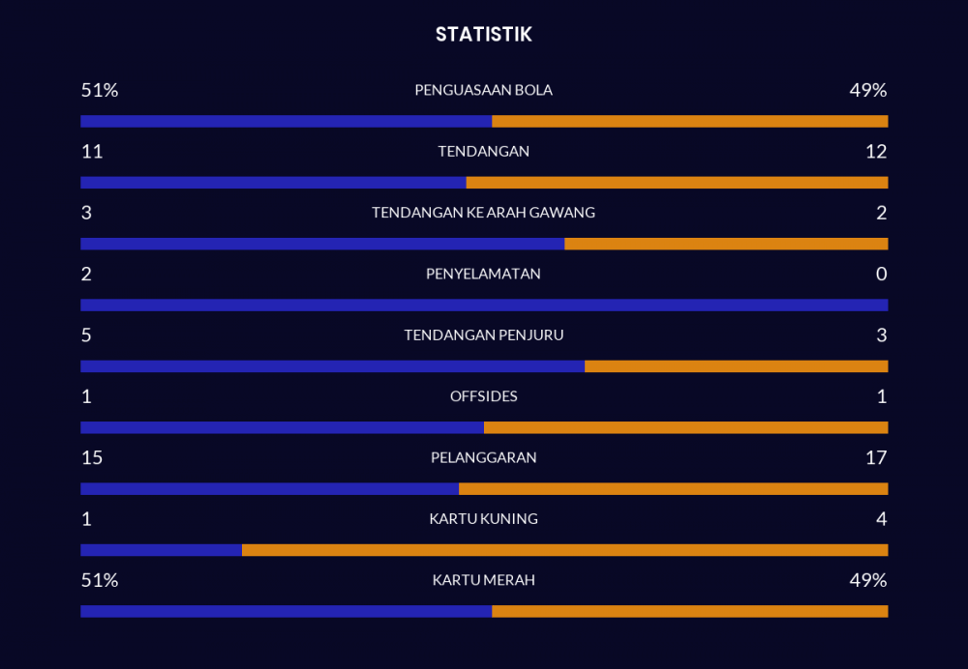This screenshot has height=669, width=968.
Task: Click the blue segment of Penguasaan Bola bar
Action: pyautogui.click(x=286, y=122)
